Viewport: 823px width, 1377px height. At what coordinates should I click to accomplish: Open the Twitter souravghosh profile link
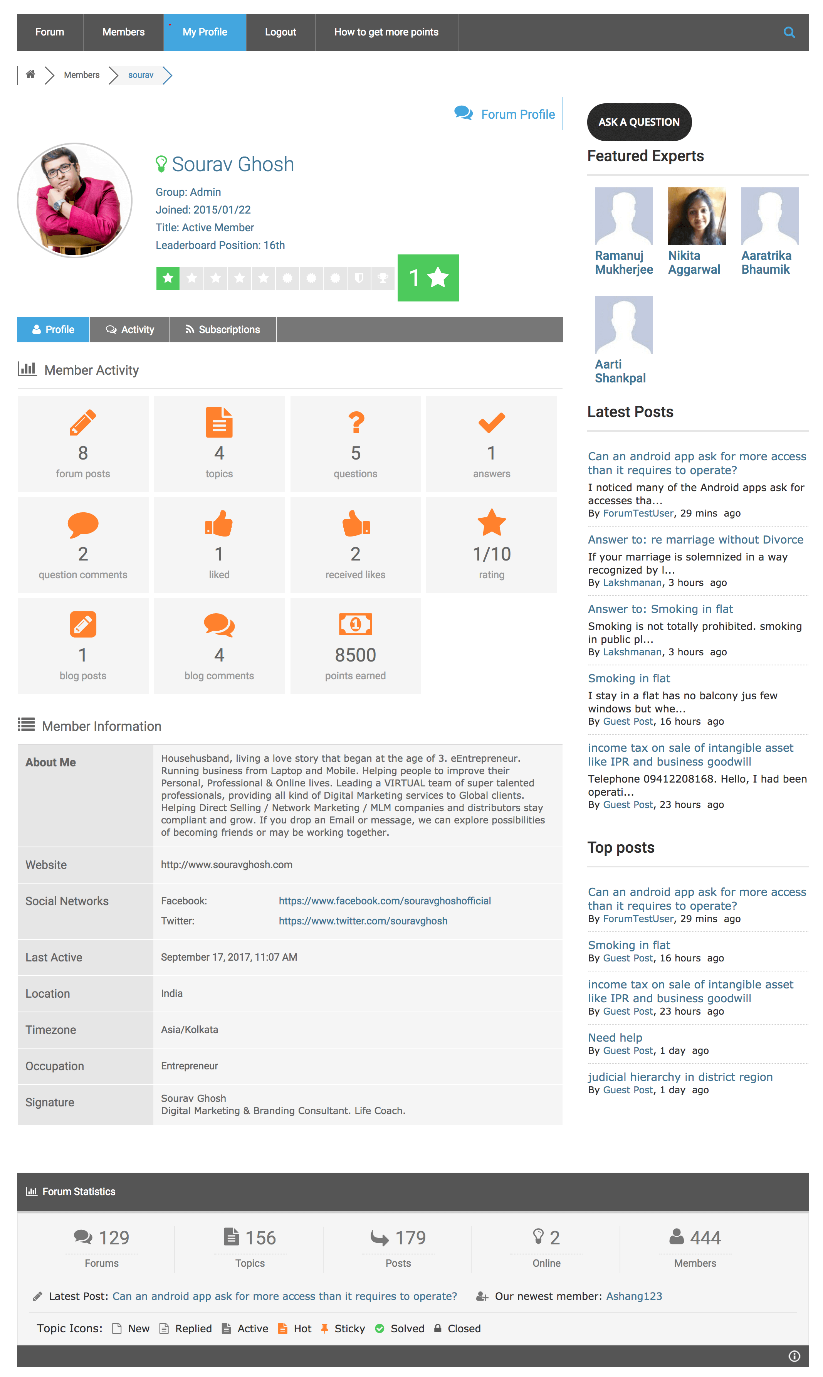tap(363, 921)
